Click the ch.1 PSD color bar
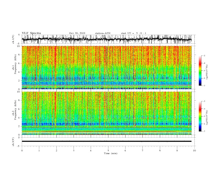Screen dimensions: 219x169 click(x=200, y=71)
